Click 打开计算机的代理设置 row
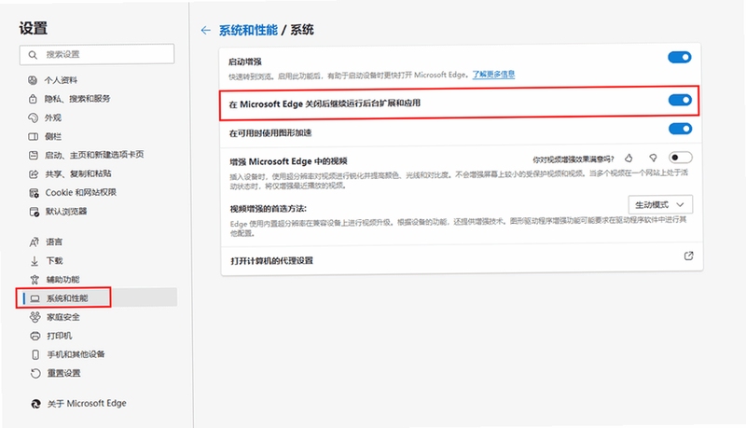746x428 pixels. pos(462,260)
